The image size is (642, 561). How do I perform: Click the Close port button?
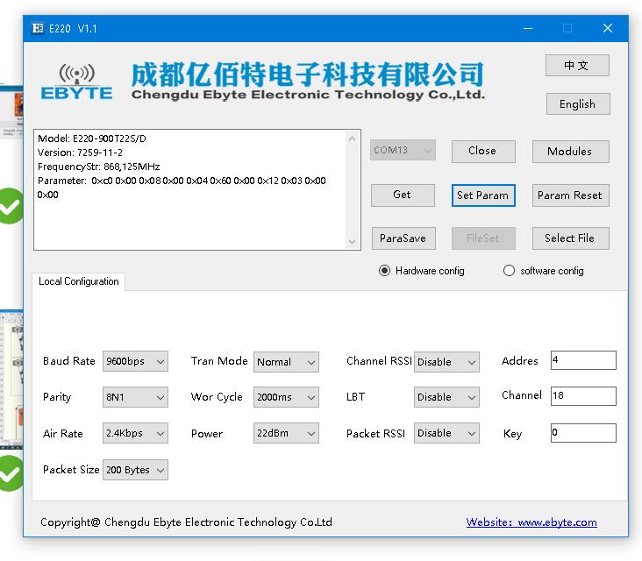[483, 151]
